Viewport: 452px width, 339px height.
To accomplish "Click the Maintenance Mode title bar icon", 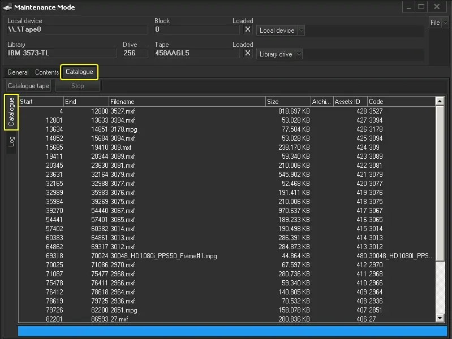I will (x=7, y=7).
